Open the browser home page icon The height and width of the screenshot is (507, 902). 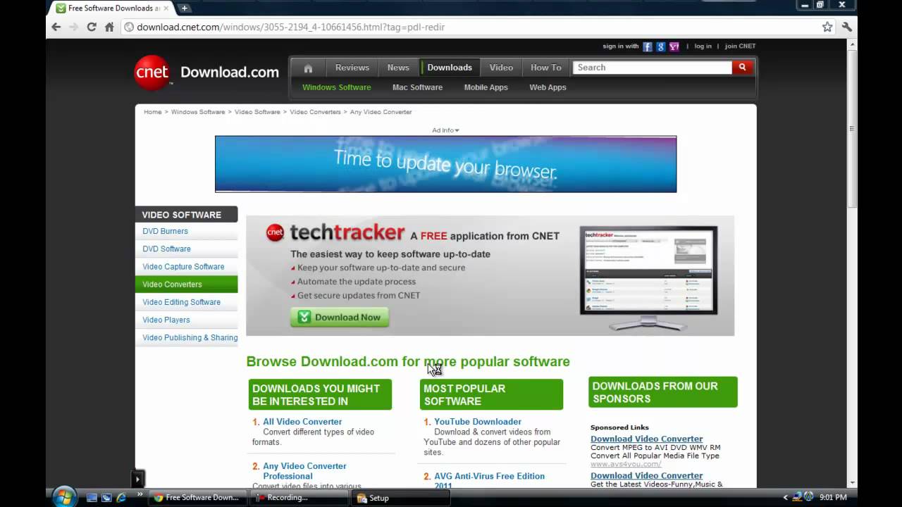pos(109,27)
